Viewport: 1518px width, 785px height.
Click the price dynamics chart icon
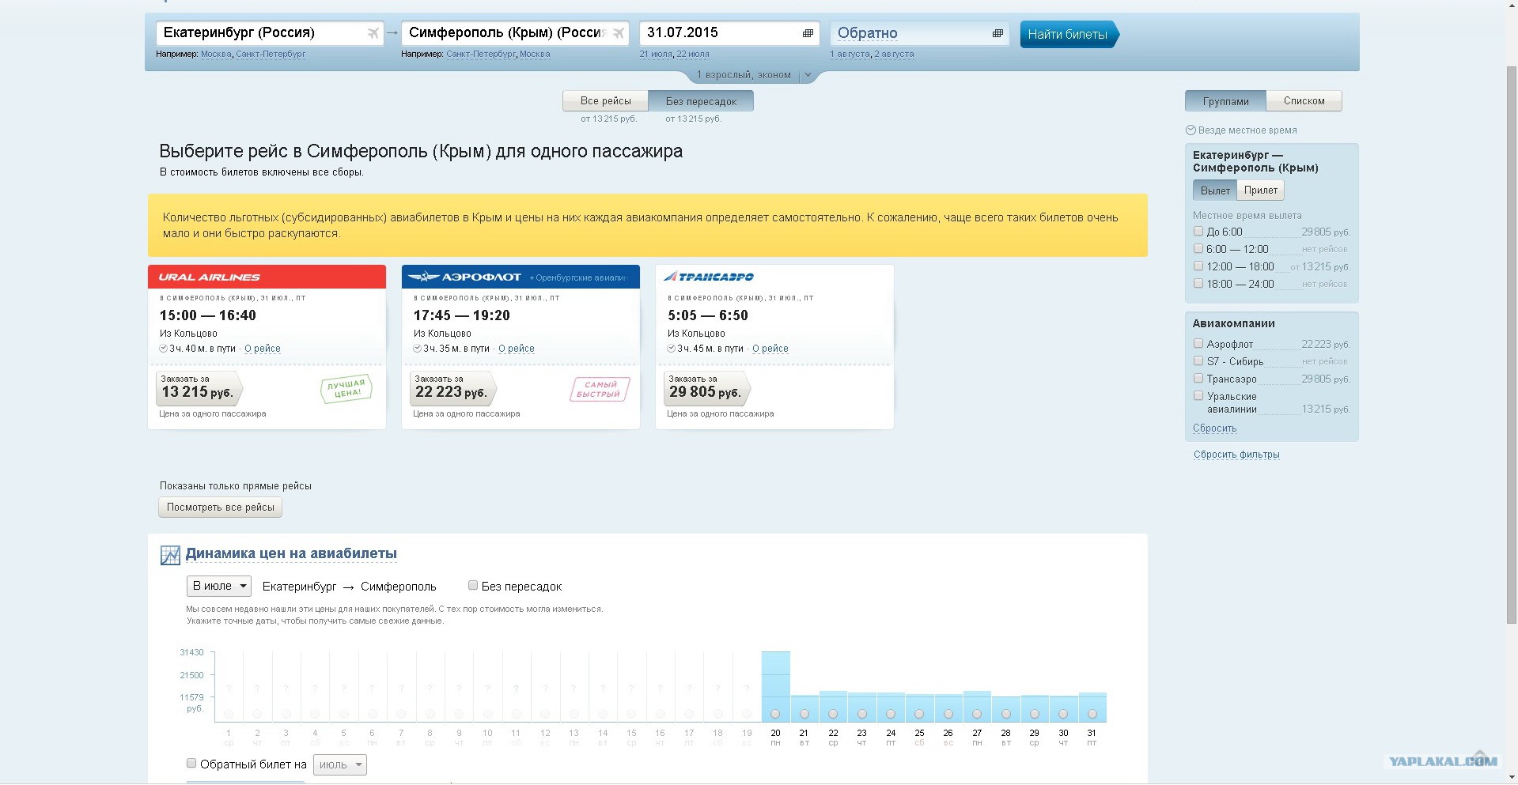pos(170,555)
